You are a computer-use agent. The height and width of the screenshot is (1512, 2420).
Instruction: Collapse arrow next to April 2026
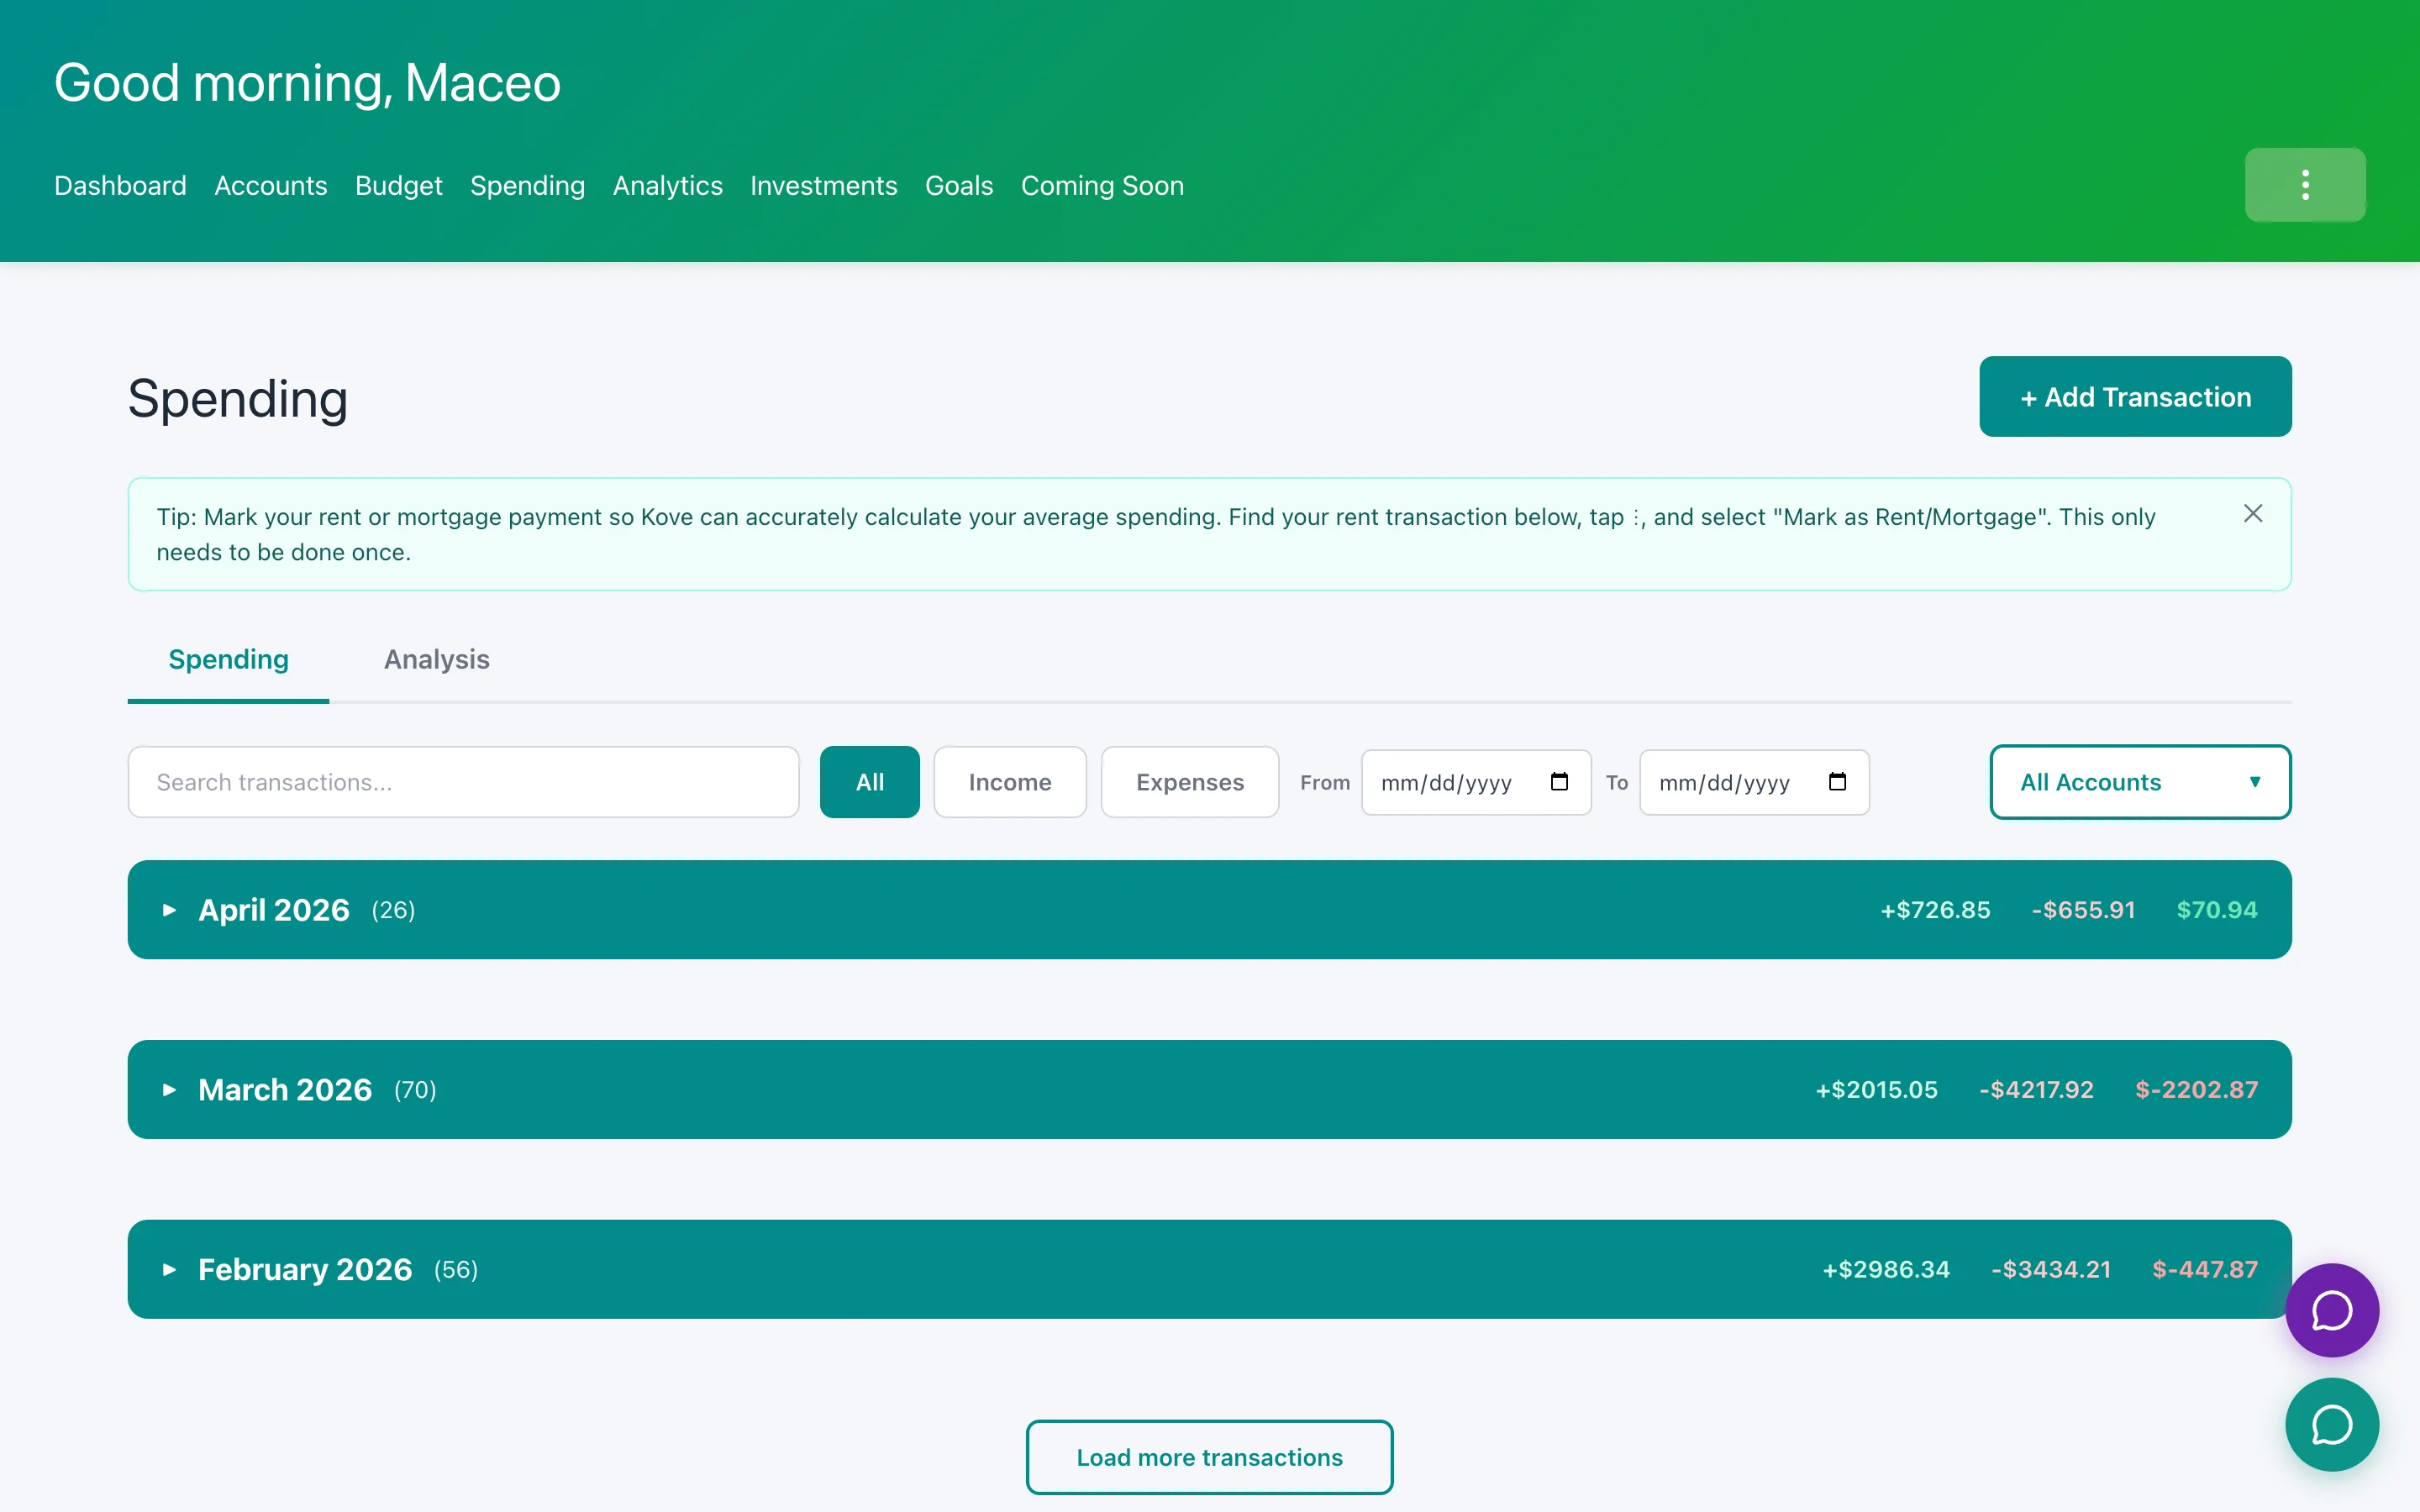(168, 910)
